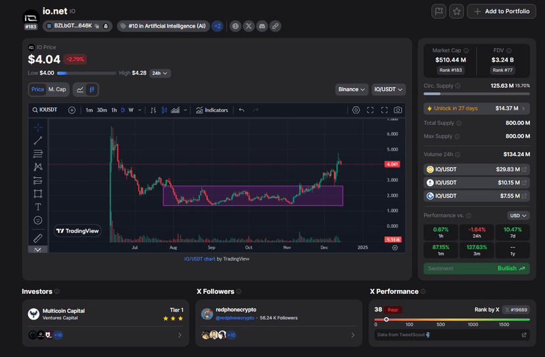Switch to the line chart mode
The width and height of the screenshot is (545, 357).
(x=80, y=89)
